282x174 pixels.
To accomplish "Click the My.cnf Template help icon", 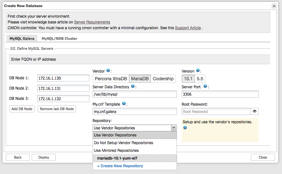I will (124, 104).
